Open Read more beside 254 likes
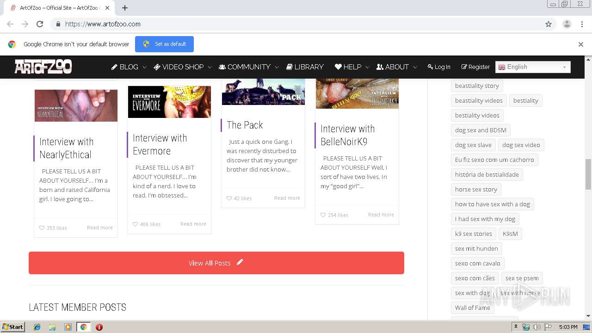The width and height of the screenshot is (592, 333). tap(381, 215)
